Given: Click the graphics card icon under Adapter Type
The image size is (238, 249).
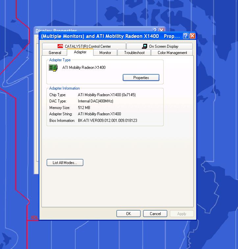Looking at the screenshot, I should click(x=53, y=68).
